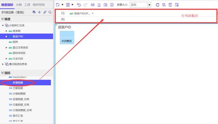The image size is (218, 124).
Task: Open the 屏幕大小 combo box showing 自动
Action: click(140, 5)
